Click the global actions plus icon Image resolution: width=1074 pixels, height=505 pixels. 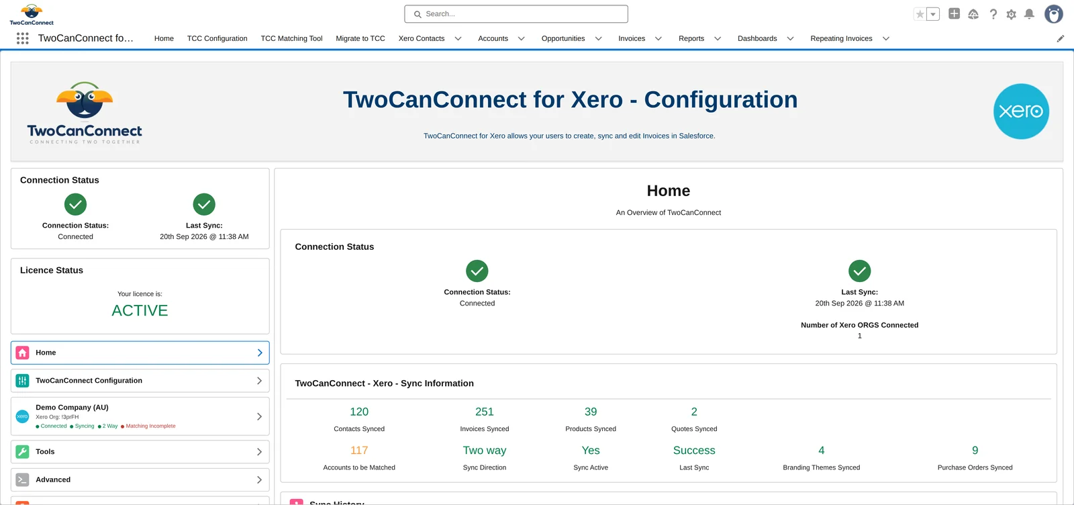[954, 13]
